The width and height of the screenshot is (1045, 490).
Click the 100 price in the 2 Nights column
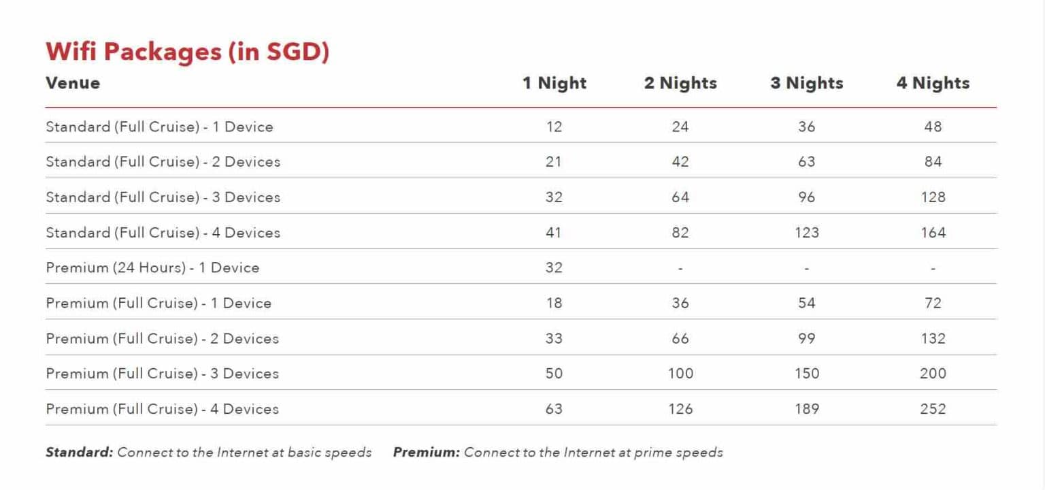(x=680, y=374)
